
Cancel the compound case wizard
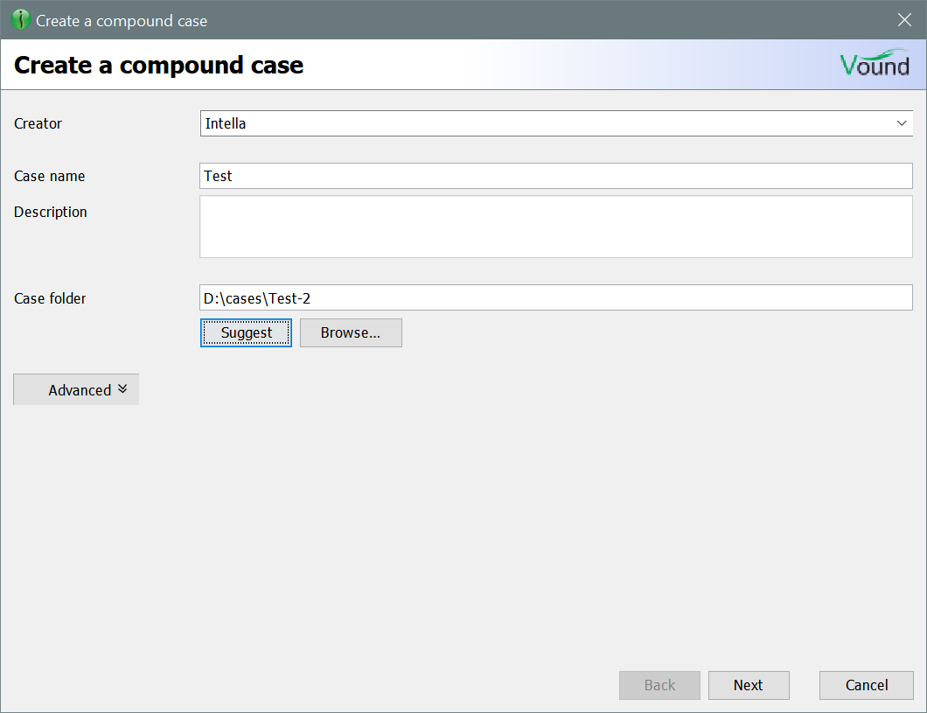pyautogui.click(x=866, y=685)
